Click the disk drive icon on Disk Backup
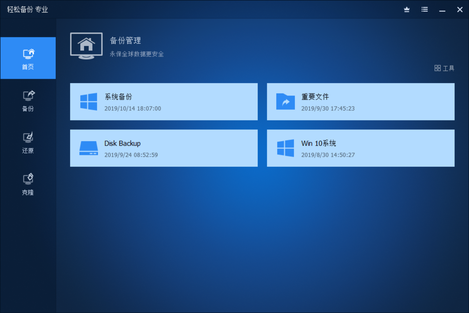Image resolution: width=469 pixels, height=313 pixels. (89, 148)
